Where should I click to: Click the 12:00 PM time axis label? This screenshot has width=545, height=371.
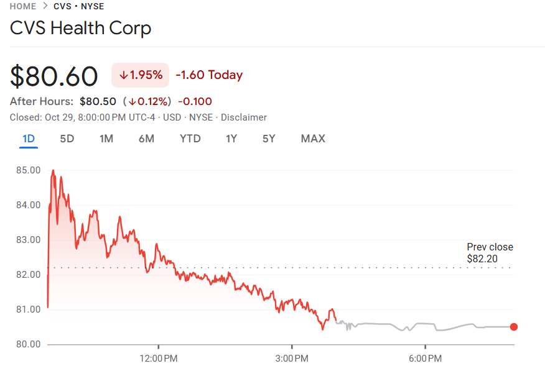(x=158, y=359)
